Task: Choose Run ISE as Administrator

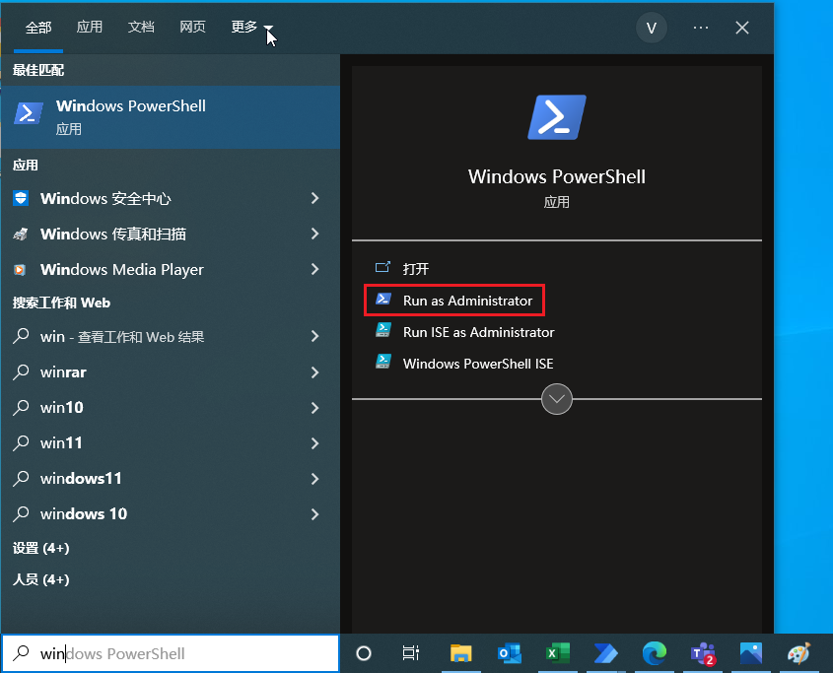Action: [479, 332]
